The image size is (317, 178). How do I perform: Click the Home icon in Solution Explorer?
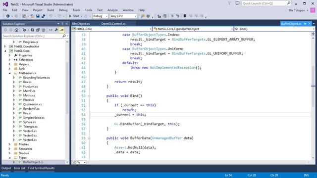pos(16,30)
